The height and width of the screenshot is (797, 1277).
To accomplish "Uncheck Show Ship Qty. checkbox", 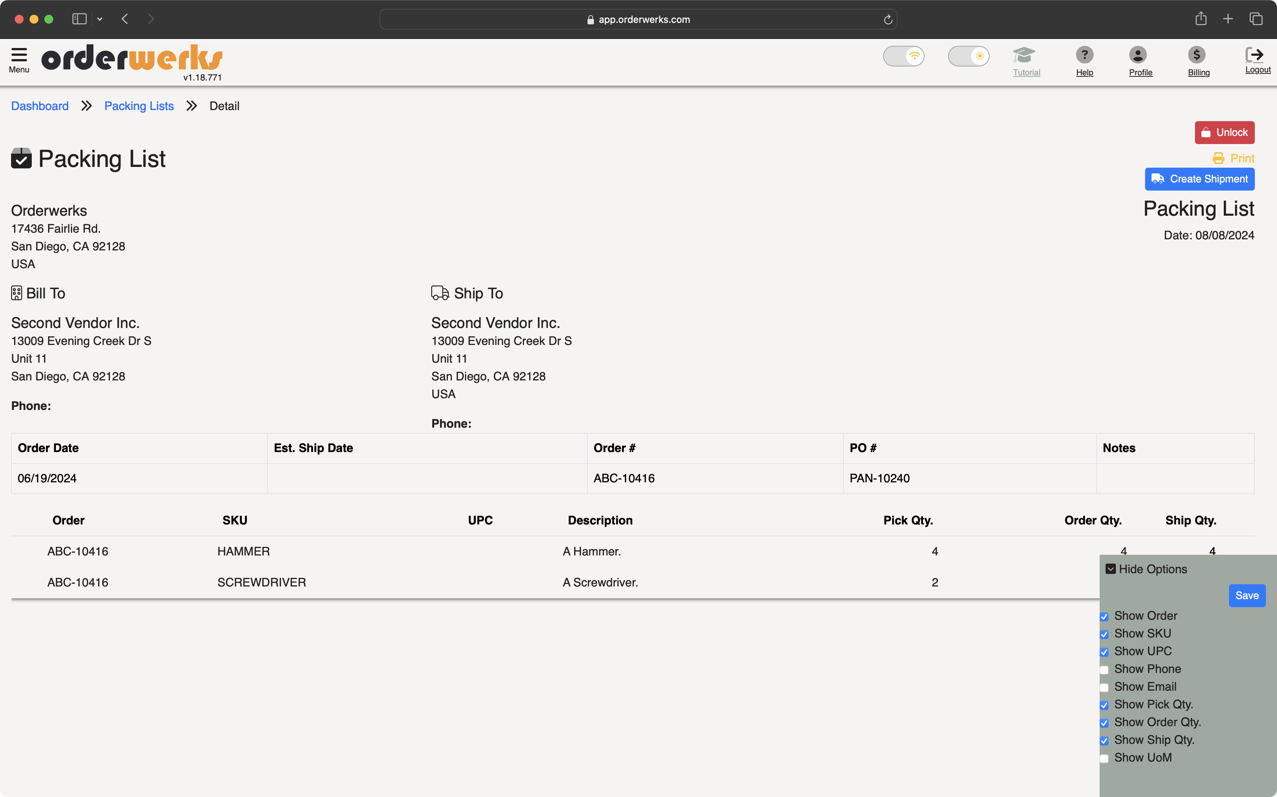I will click(1104, 740).
